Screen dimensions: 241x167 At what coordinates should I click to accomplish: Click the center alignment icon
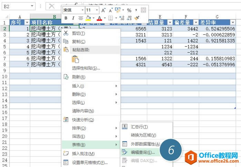point(80,18)
